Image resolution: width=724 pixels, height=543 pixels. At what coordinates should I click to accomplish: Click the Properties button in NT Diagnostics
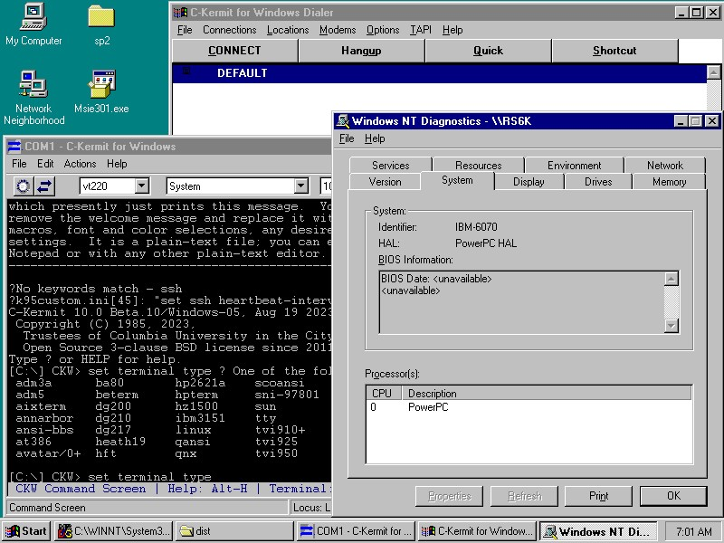449,496
